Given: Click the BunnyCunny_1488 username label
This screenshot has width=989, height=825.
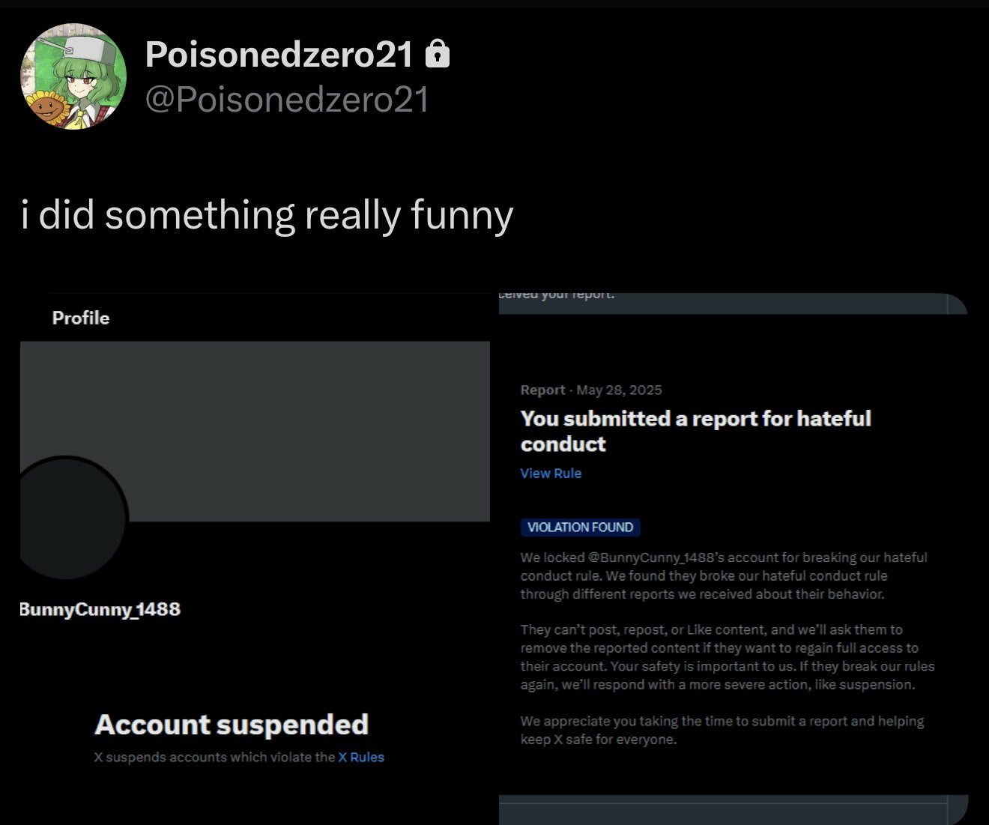Looking at the screenshot, I should [x=100, y=608].
